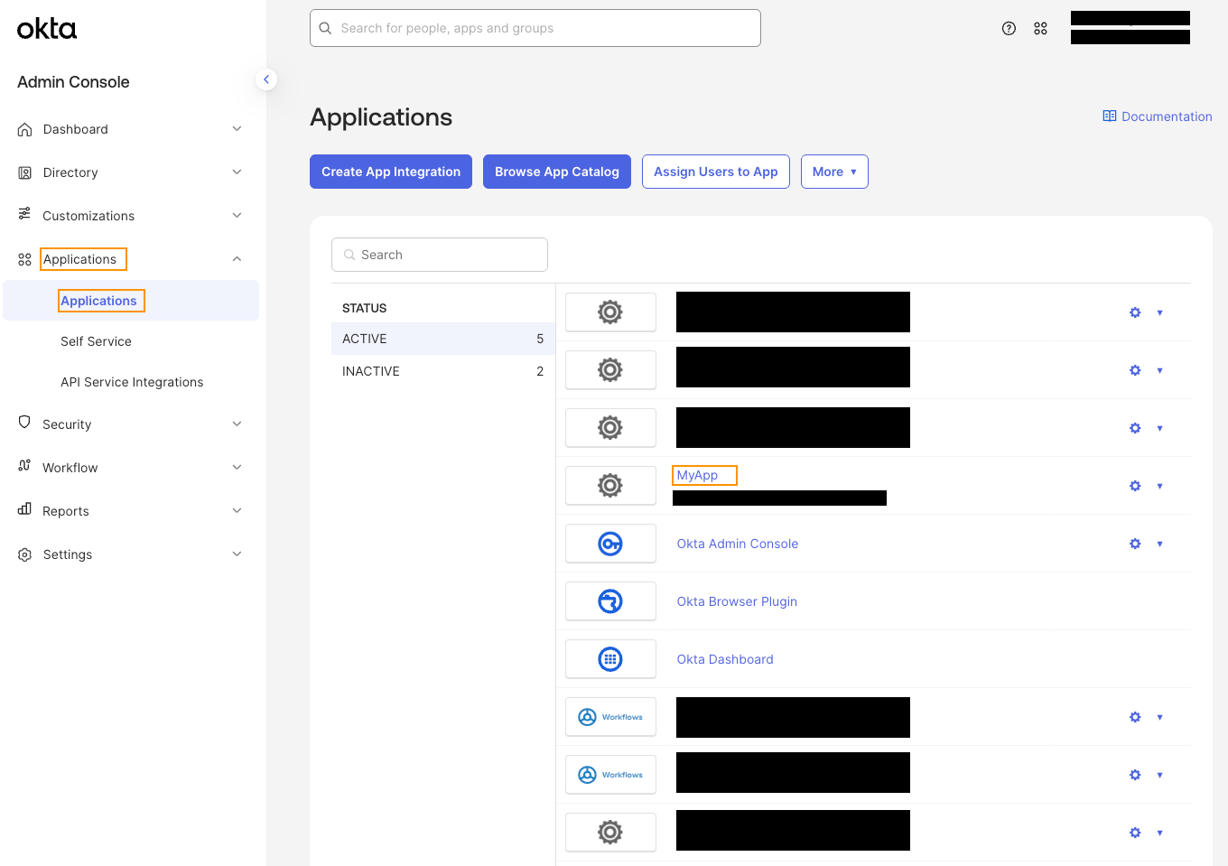The image size is (1228, 866).
Task: Open Customizations in the sidebar
Action: [x=88, y=216]
